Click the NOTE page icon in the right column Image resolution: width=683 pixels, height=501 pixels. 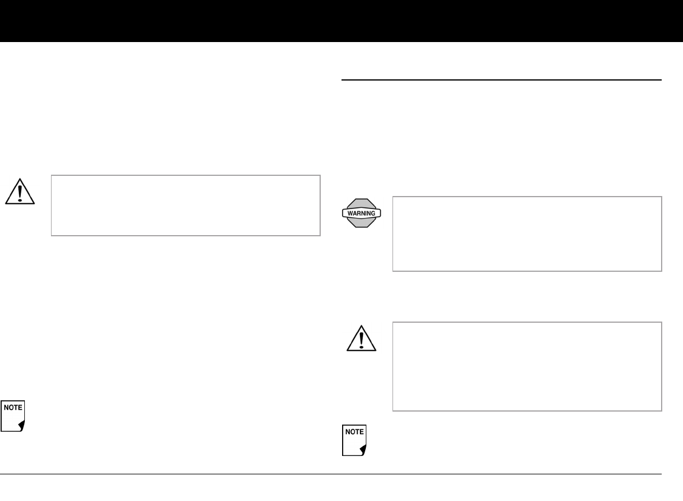click(x=355, y=440)
